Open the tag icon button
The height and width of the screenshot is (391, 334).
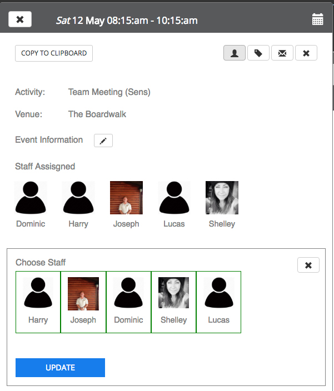(258, 53)
